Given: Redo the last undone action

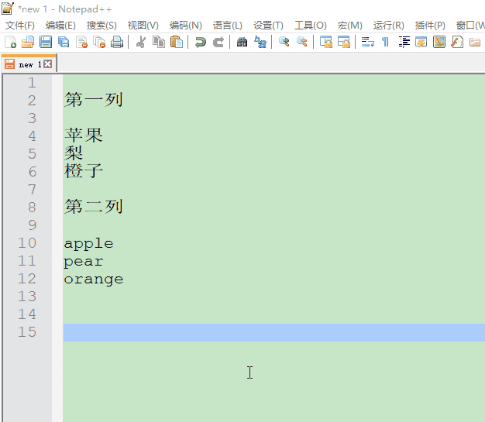Looking at the screenshot, I should pyautogui.click(x=218, y=42).
